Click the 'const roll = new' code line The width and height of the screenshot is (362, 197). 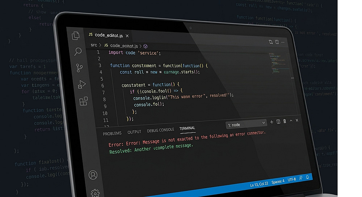[160, 72]
